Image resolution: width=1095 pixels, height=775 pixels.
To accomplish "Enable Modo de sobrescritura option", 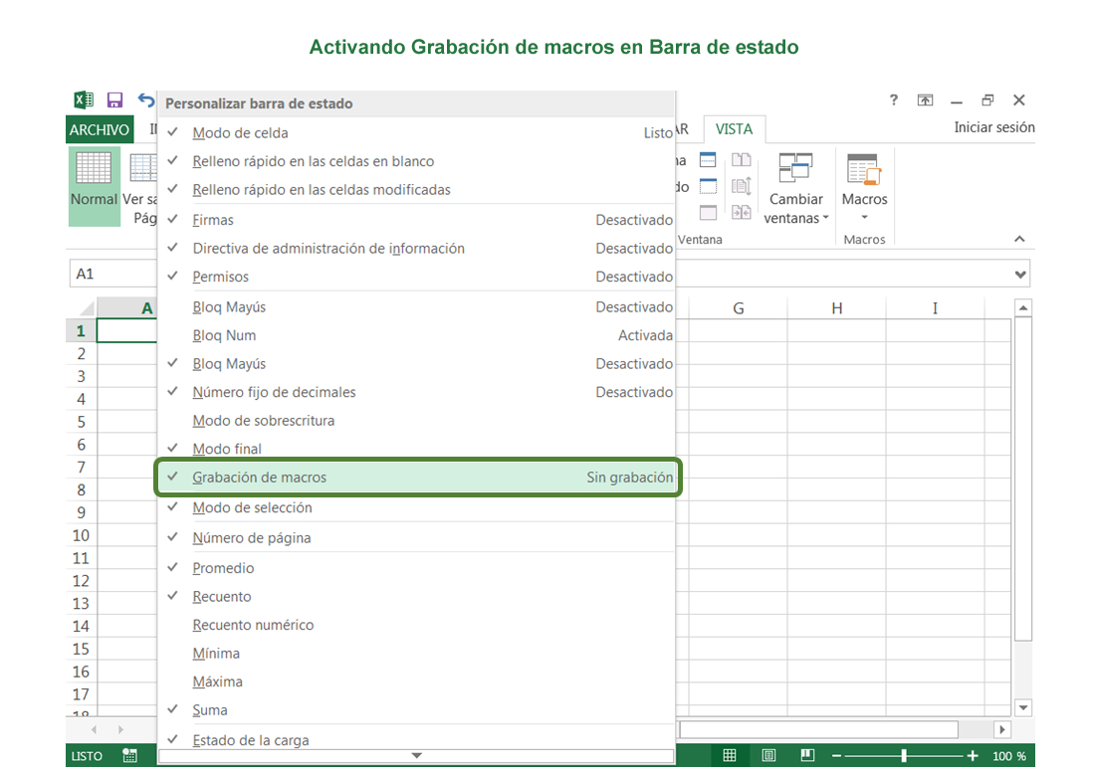I will (416, 420).
